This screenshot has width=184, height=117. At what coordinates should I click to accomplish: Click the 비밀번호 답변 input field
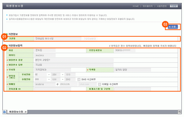point(74,65)
